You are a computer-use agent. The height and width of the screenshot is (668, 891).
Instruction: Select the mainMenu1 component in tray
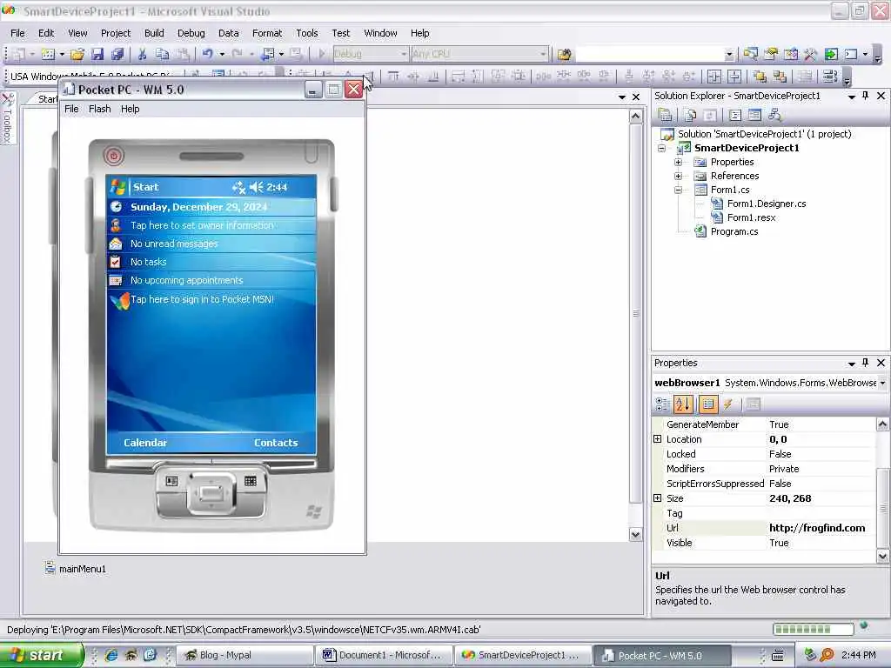[76, 569]
